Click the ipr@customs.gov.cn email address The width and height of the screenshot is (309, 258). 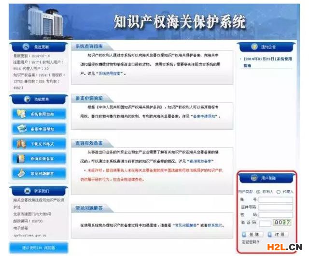[30, 235]
